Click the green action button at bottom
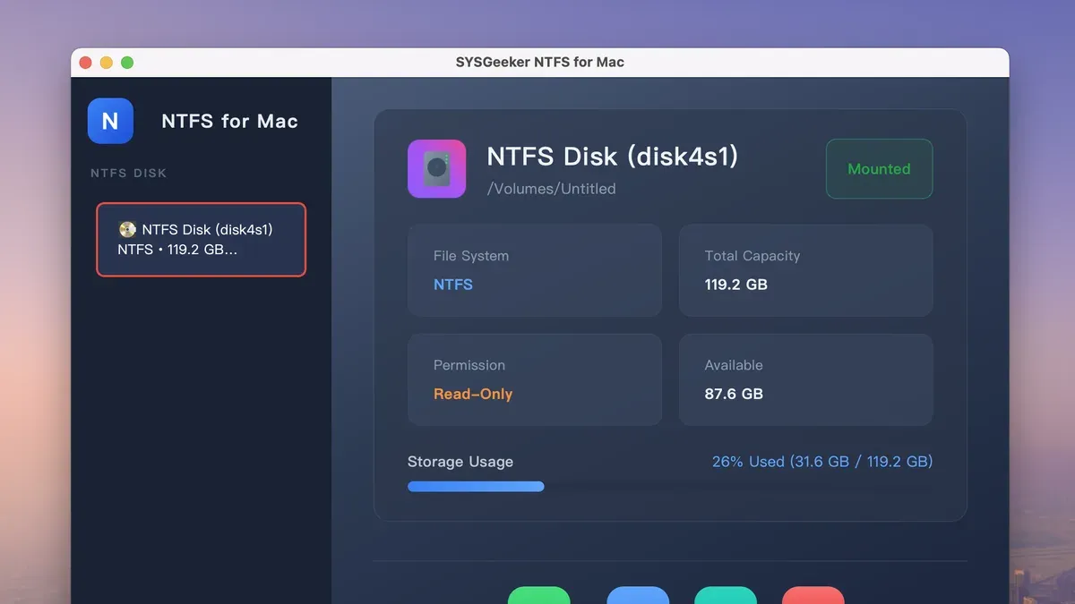1075x604 pixels. point(539,595)
